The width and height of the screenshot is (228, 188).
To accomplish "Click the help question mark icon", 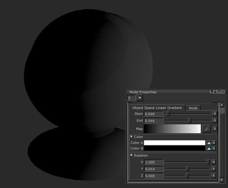I will tap(212, 92).
